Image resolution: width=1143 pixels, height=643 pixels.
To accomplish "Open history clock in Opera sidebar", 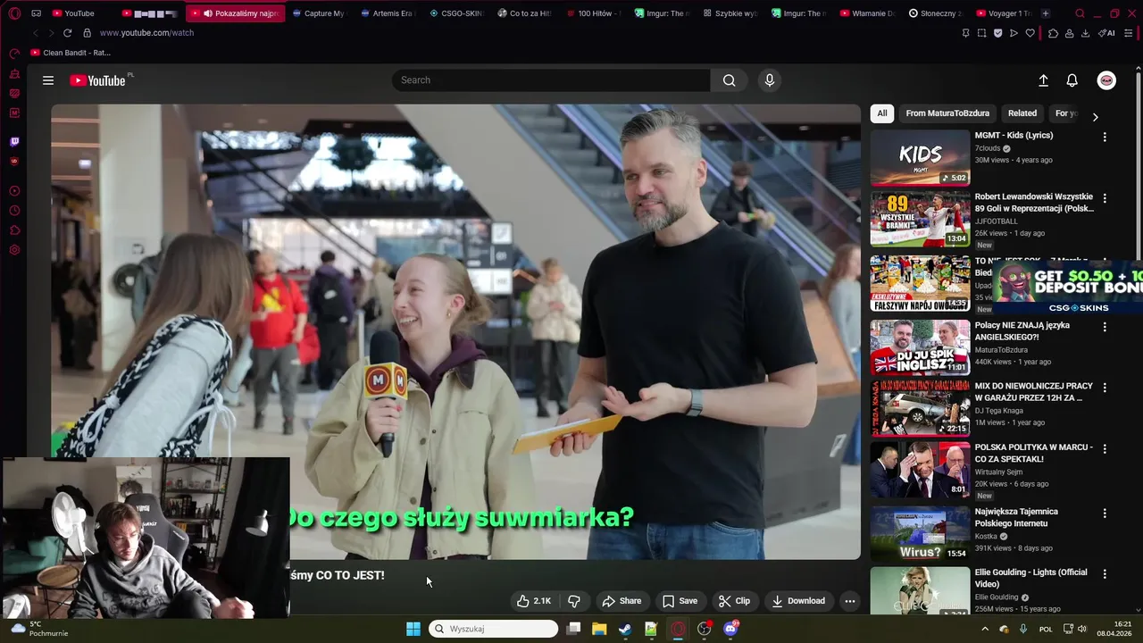I will pos(14,211).
